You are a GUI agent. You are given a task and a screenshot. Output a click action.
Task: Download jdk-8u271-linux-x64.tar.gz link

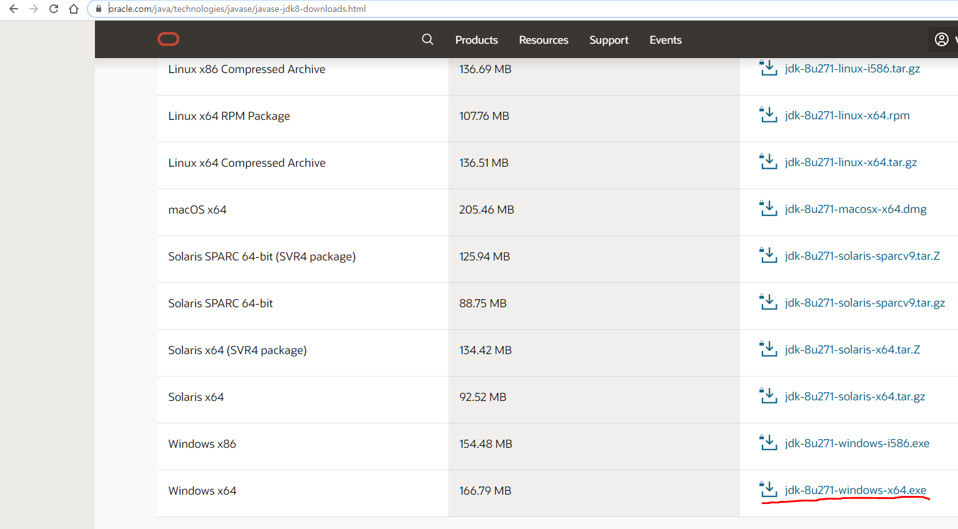pos(851,162)
